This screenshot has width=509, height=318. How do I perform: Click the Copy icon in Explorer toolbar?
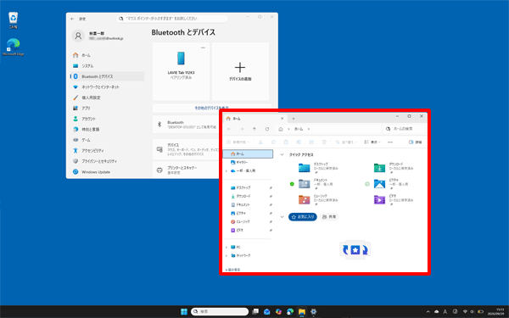273,142
